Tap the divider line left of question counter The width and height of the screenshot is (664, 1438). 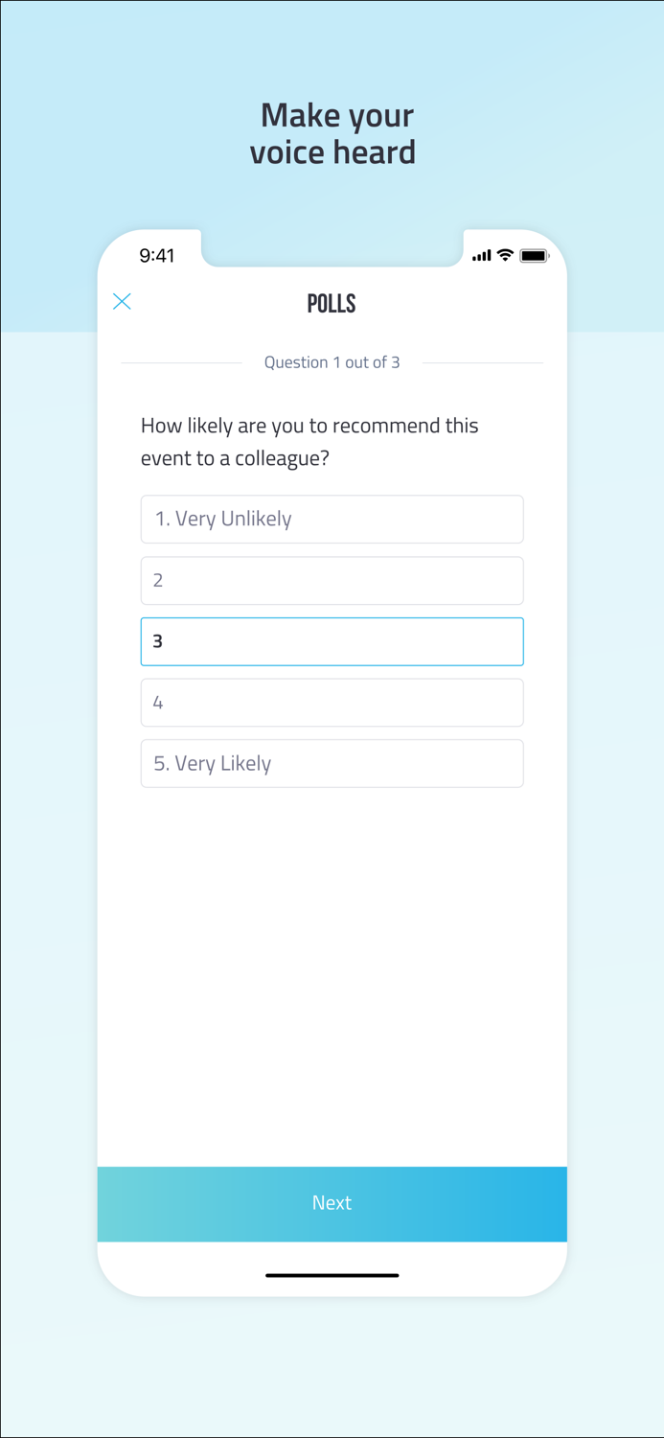click(x=182, y=363)
